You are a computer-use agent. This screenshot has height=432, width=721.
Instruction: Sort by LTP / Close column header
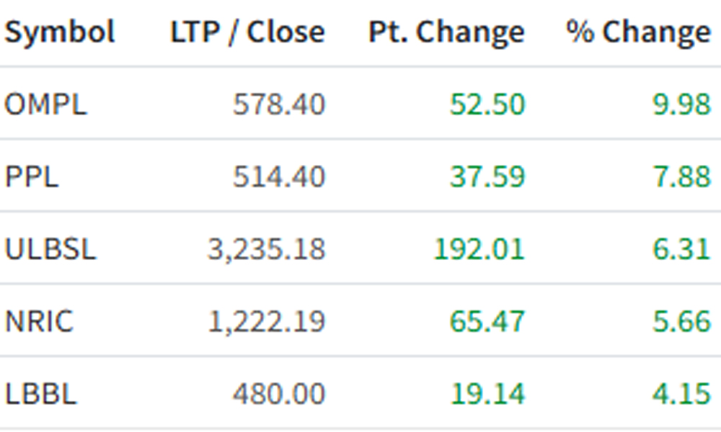(248, 32)
